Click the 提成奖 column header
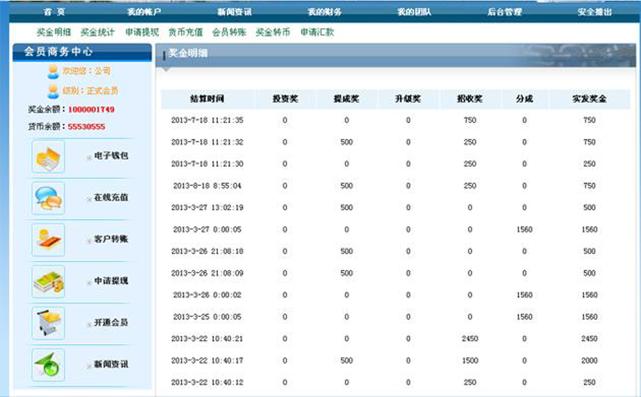The width and height of the screenshot is (641, 397). tap(346, 99)
